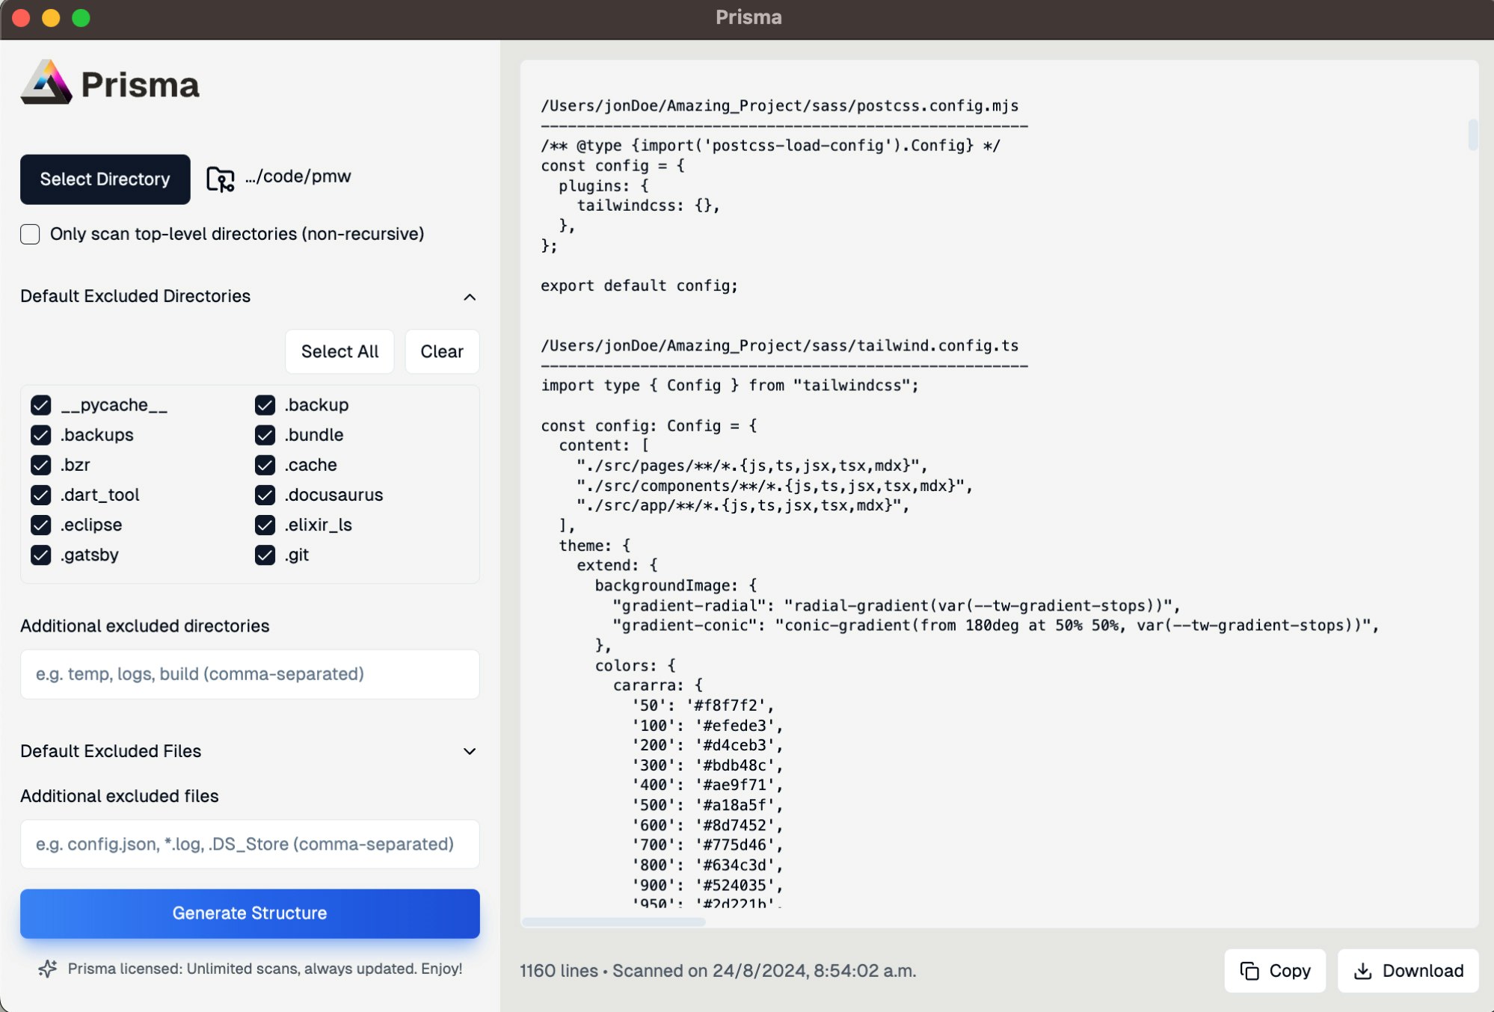Click the vertical scrollbar thumb in output
Image resolution: width=1494 pixels, height=1012 pixels.
click(1472, 135)
